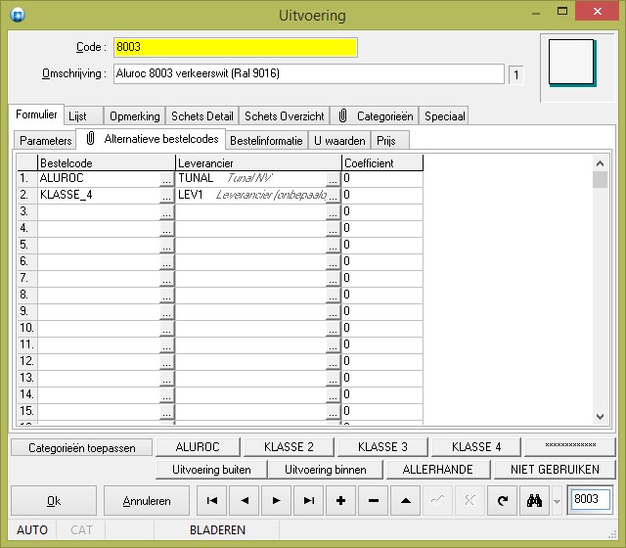The image size is (626, 548).
Task: Open Bestelcode lookup for ALUROC row
Action: click(x=167, y=178)
